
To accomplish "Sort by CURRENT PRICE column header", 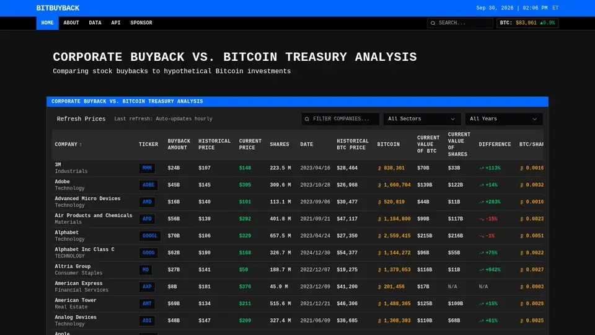I will [250, 145].
